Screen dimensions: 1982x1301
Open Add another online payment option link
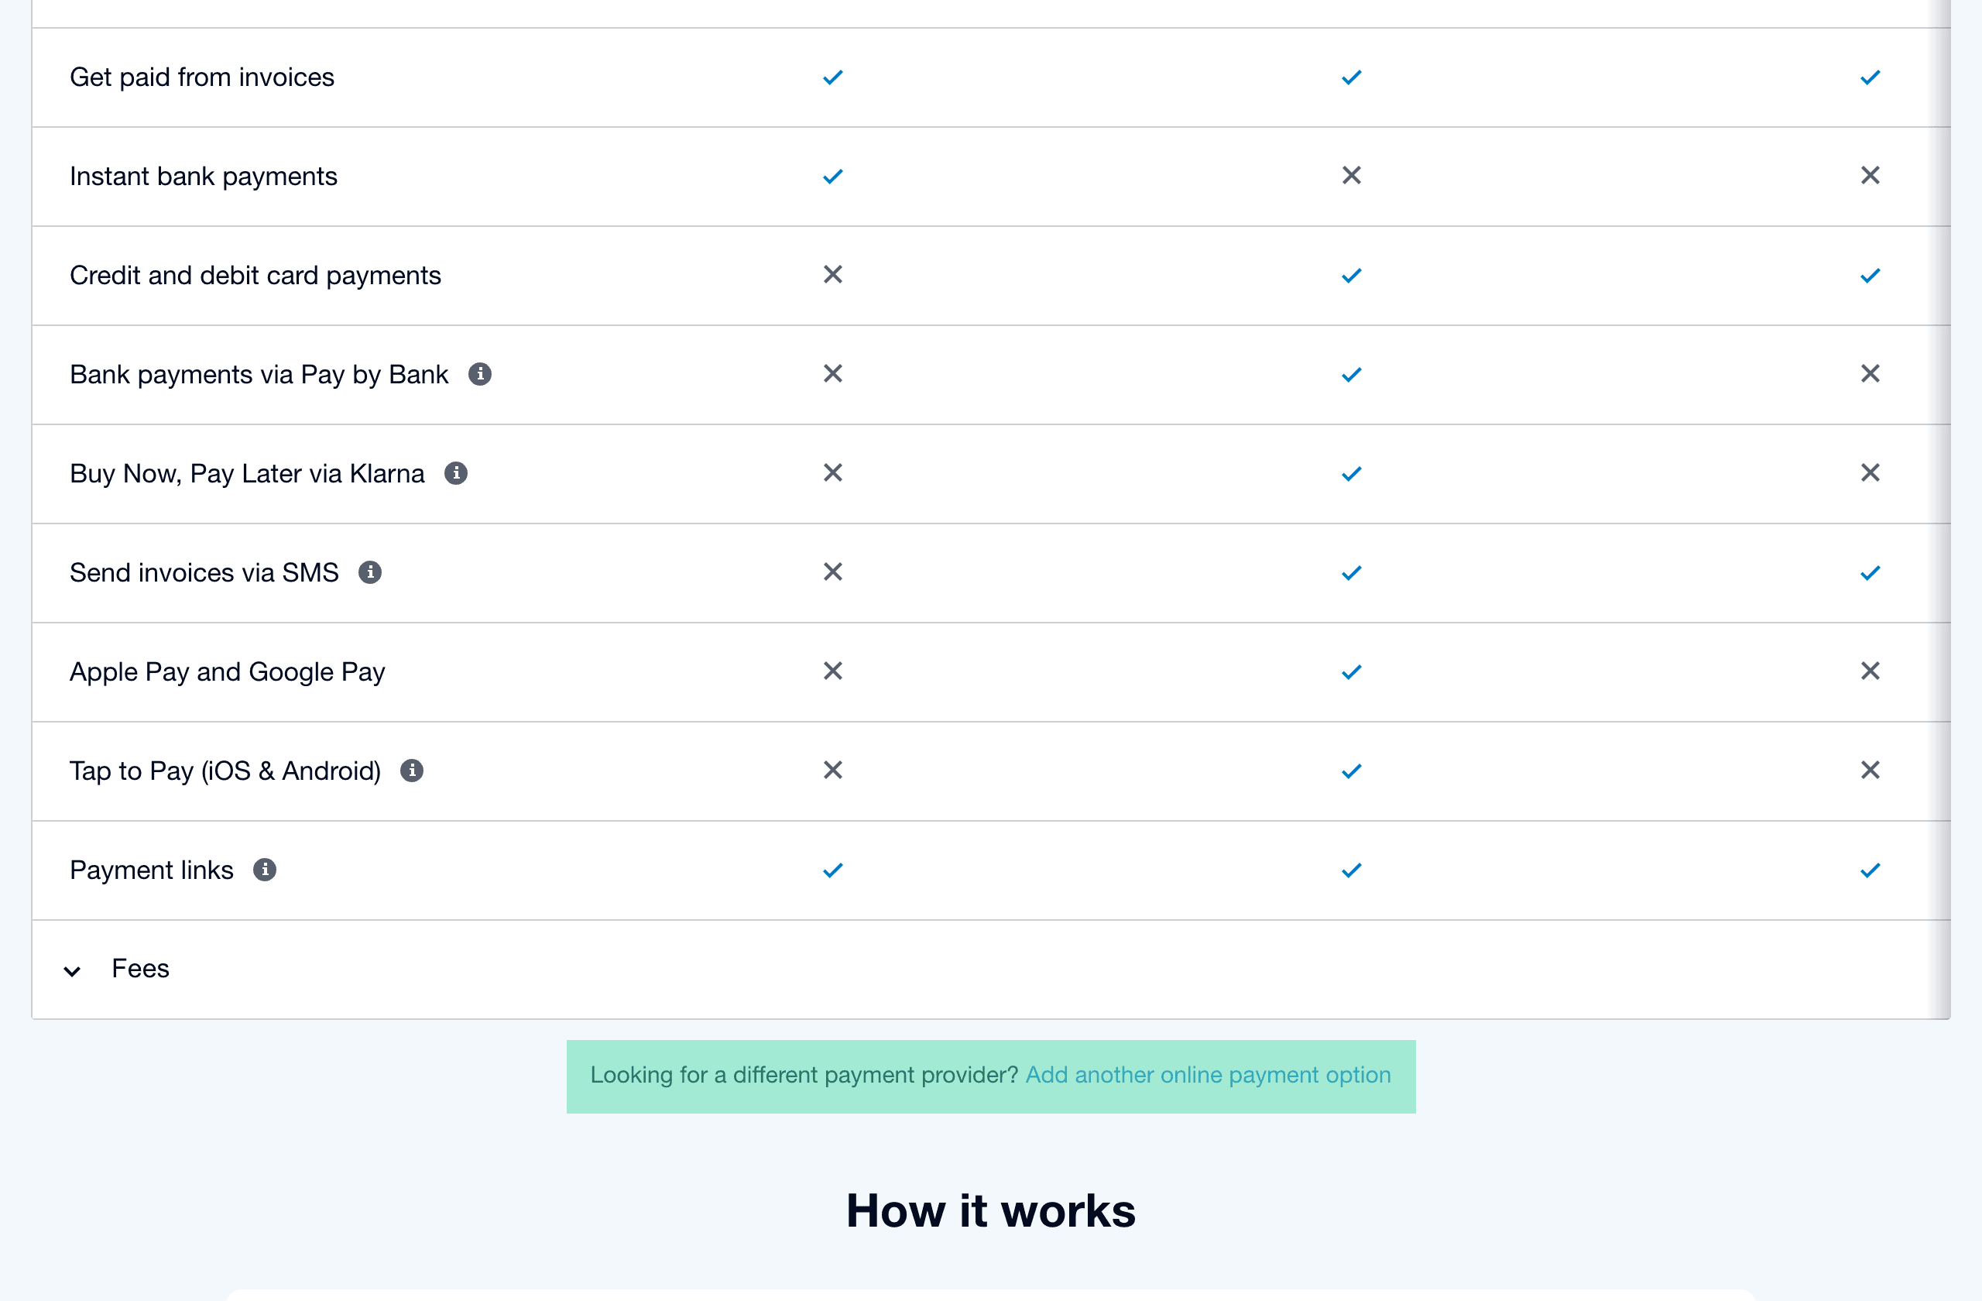(x=1207, y=1076)
